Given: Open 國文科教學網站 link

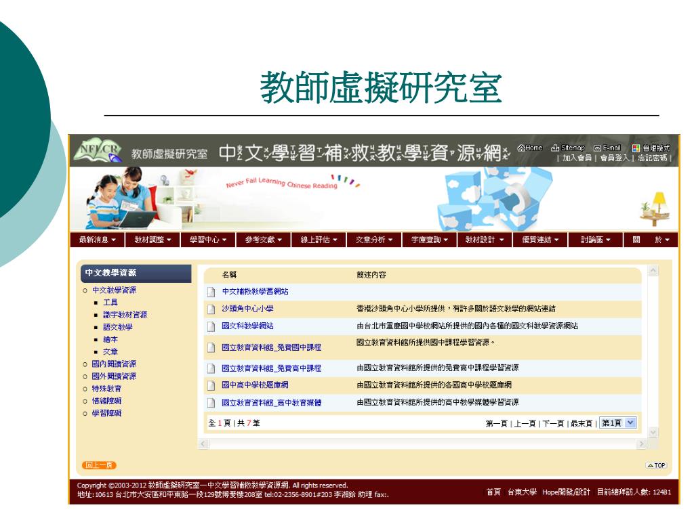Looking at the screenshot, I should (247, 326).
